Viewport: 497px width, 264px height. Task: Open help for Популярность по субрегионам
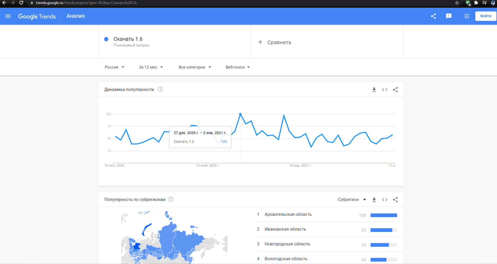pos(171,199)
